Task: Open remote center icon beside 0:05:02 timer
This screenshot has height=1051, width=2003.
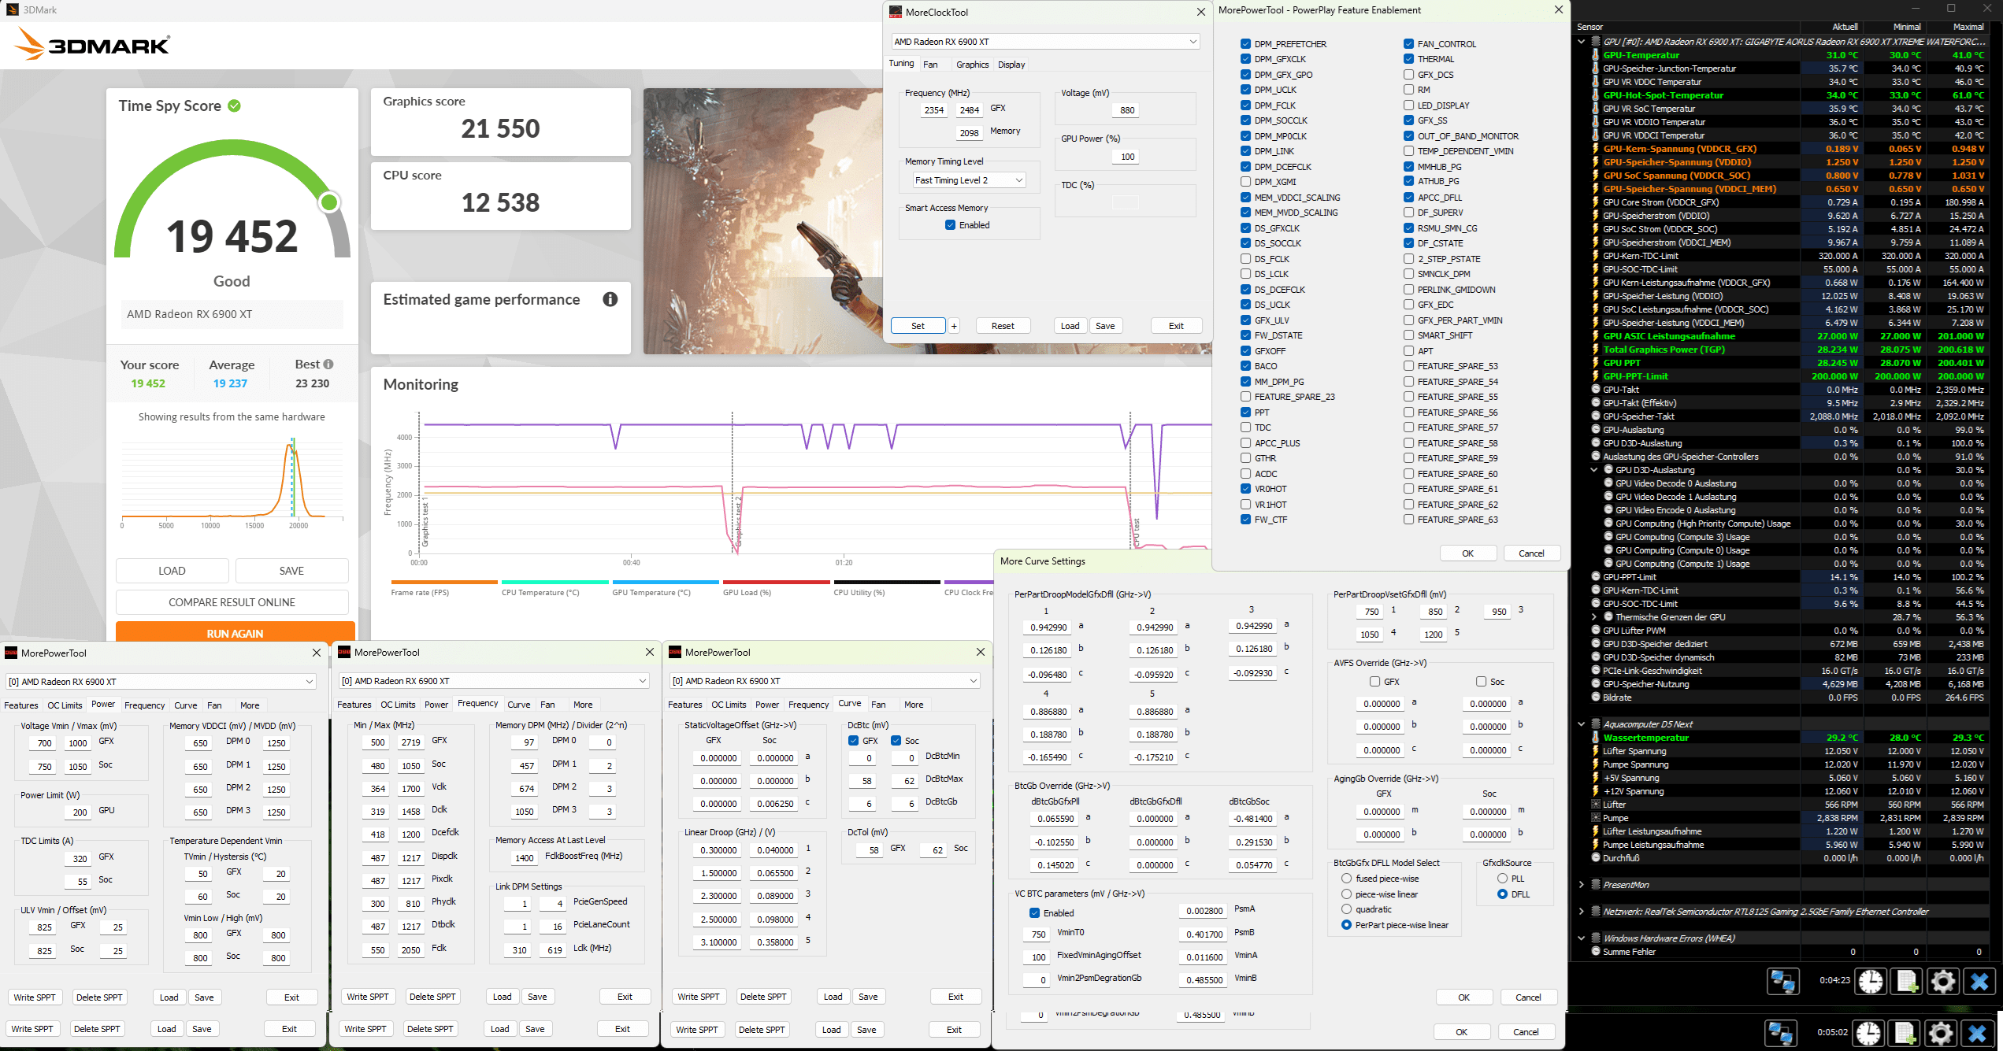Action: tap(1780, 1033)
